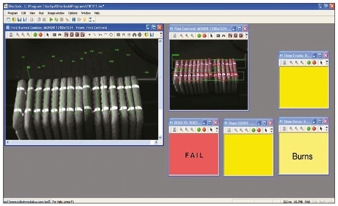Toggle the red circle in Show Cracks toolbar

[314, 63]
